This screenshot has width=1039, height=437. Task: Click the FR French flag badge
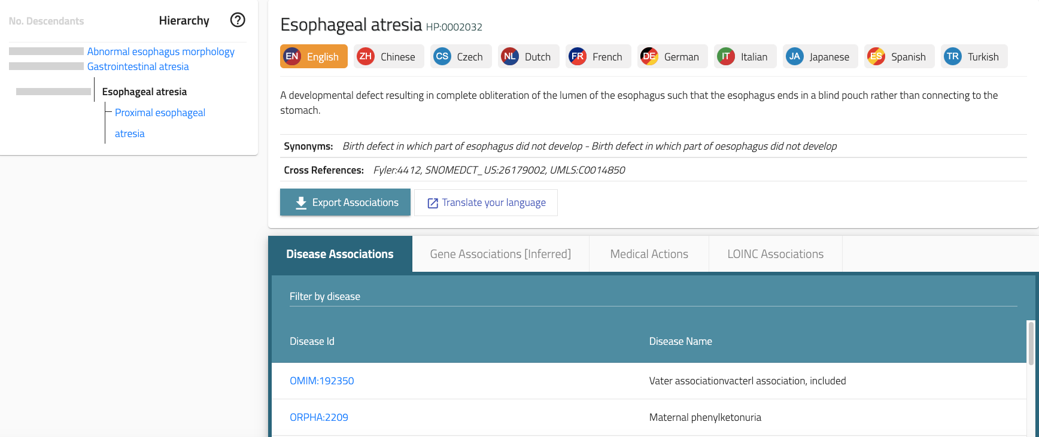click(578, 56)
